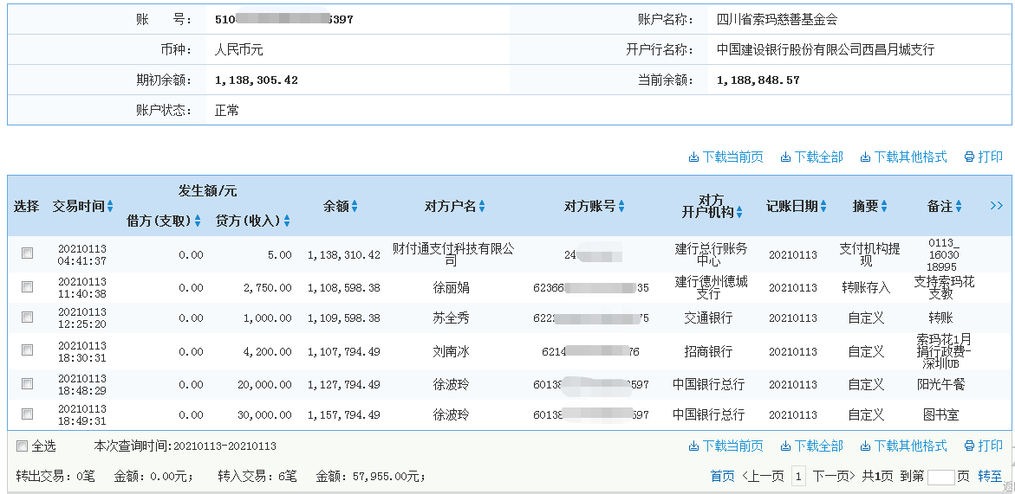1015x494 pixels.
Task: Click credit amount 20,000.00
Action: [264, 384]
